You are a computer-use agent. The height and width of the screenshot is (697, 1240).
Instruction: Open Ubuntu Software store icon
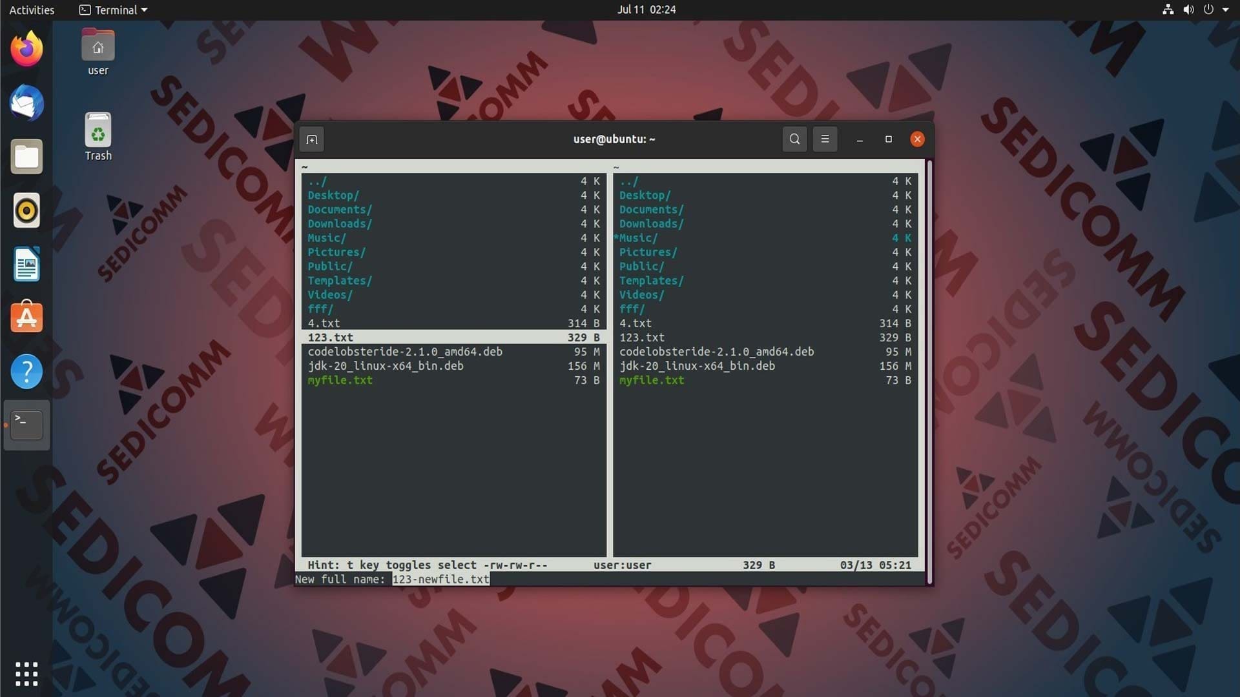click(26, 318)
